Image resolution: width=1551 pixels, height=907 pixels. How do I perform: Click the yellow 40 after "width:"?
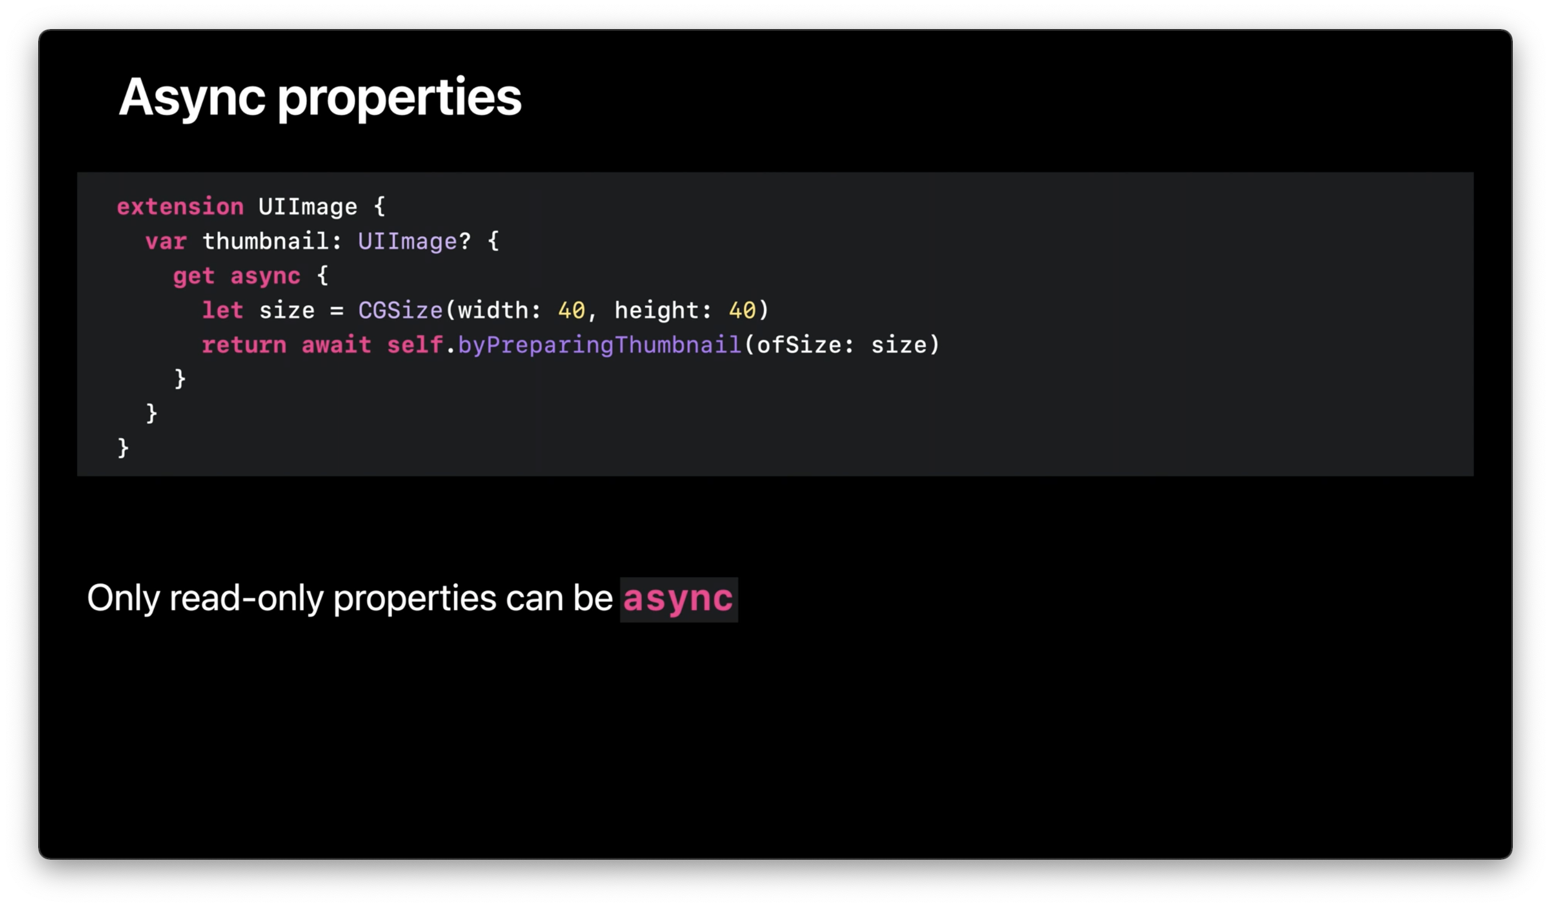coord(571,310)
